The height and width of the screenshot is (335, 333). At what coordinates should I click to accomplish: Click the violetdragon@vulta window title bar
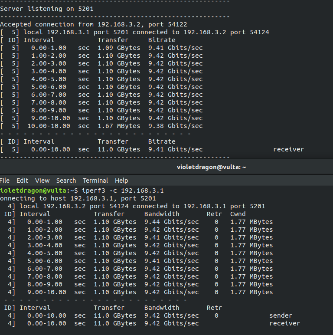tap(166, 167)
